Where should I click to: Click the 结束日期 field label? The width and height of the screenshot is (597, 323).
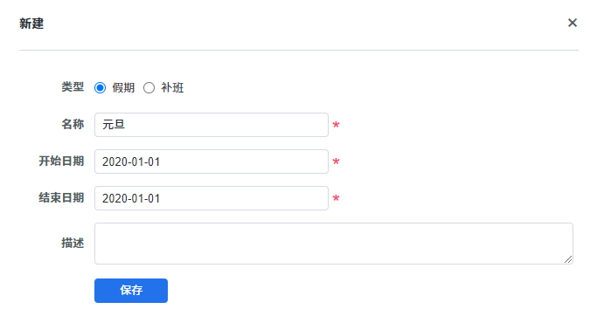[x=61, y=198]
